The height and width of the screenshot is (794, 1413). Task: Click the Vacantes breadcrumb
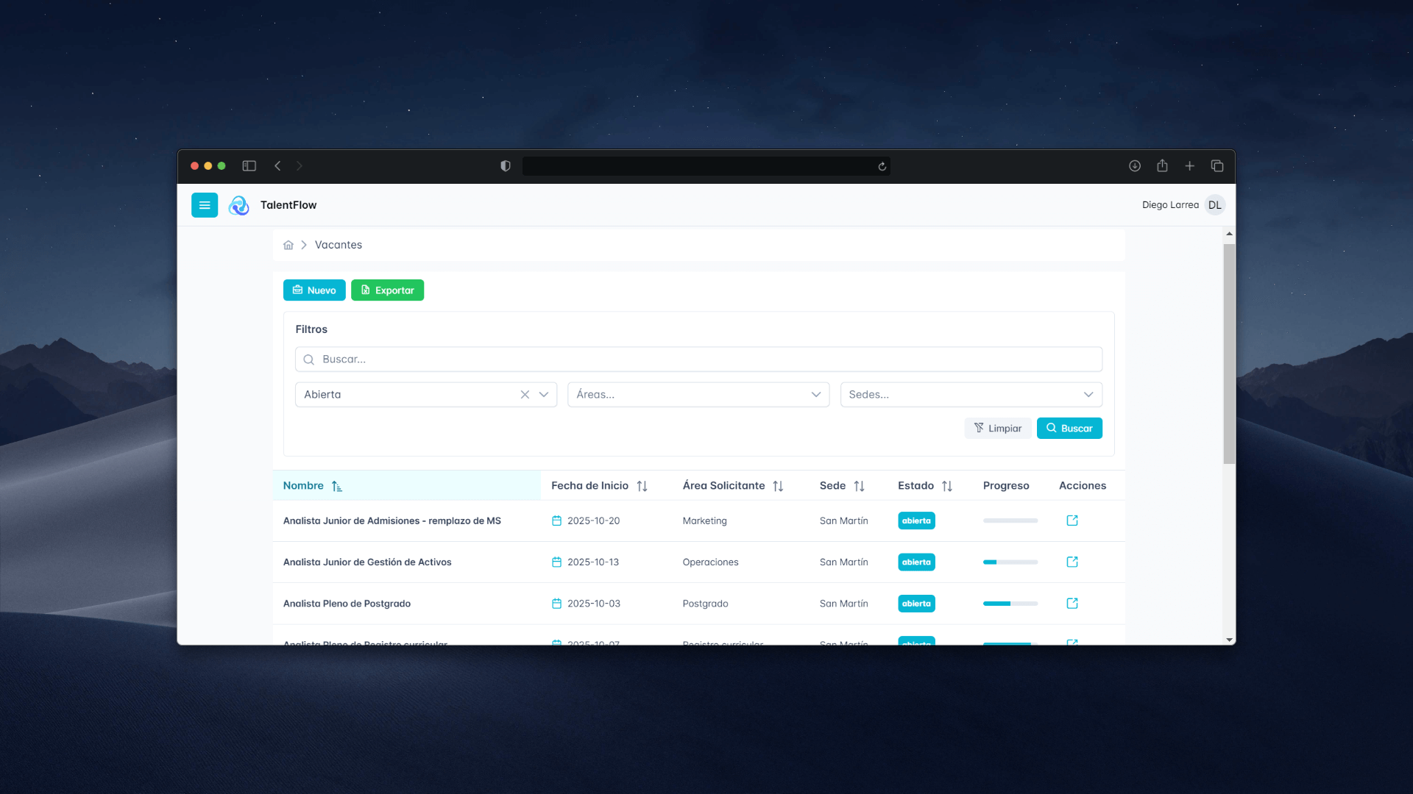pyautogui.click(x=339, y=245)
